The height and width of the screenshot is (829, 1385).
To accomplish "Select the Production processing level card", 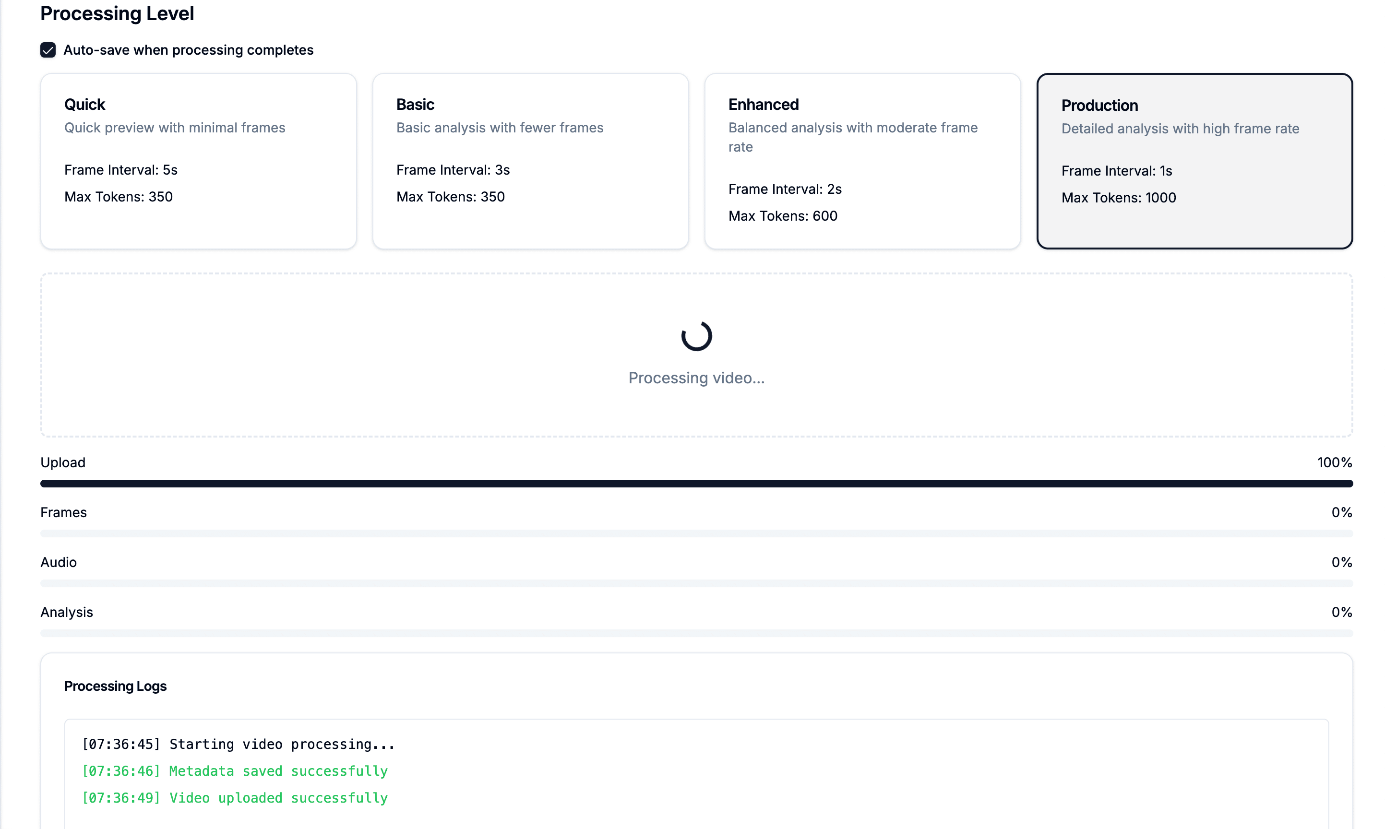I will point(1194,161).
